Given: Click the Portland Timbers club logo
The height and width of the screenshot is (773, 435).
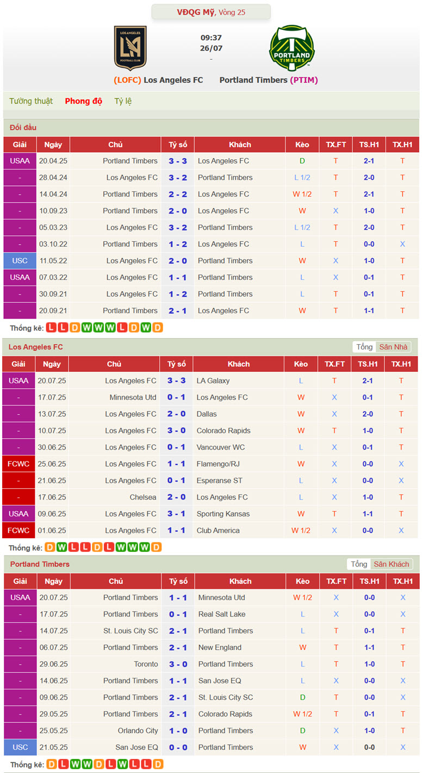Looking at the screenshot, I should click(292, 48).
